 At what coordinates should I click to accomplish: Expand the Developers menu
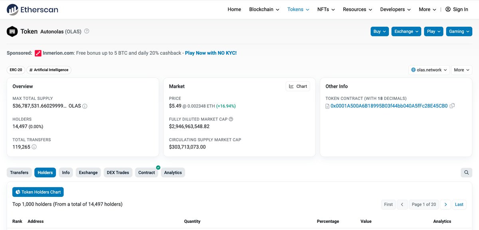click(x=395, y=9)
